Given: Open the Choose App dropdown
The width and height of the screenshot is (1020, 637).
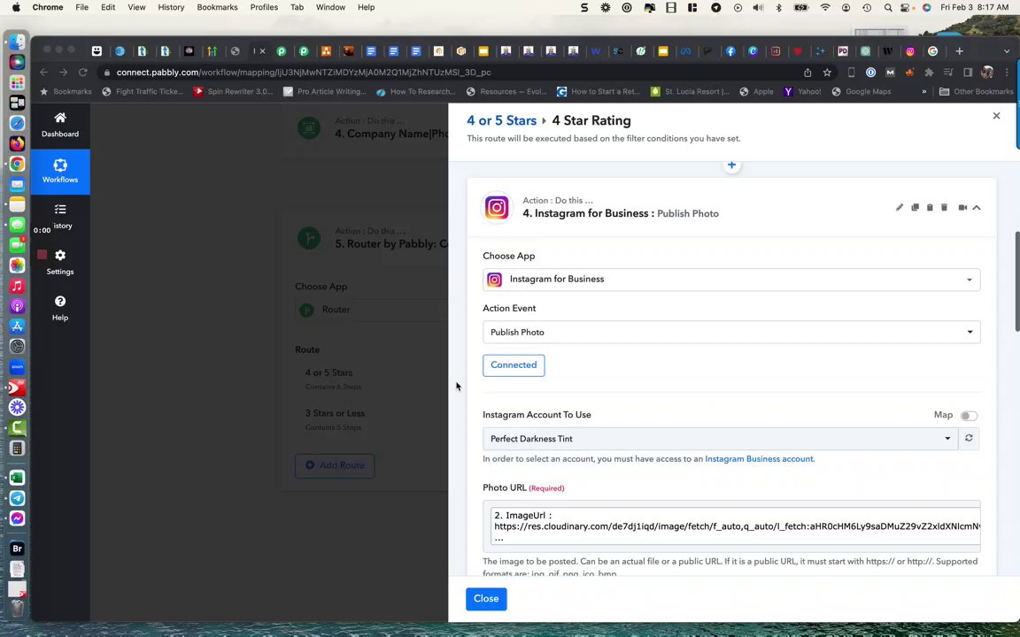Looking at the screenshot, I should [x=731, y=280].
